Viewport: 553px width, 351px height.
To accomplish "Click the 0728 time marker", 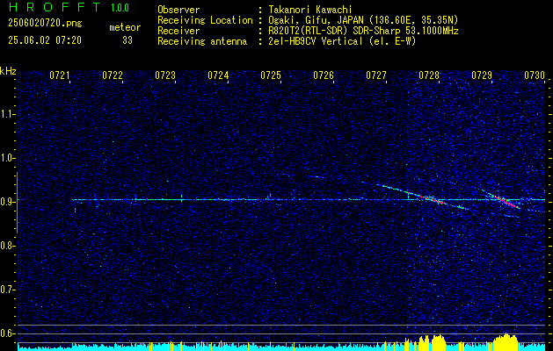I will coord(429,75).
